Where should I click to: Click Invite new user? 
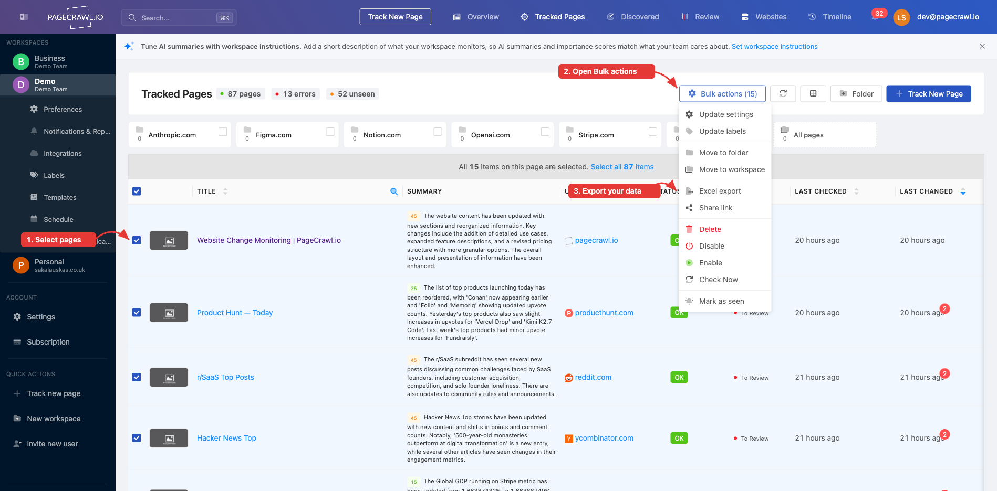click(53, 444)
